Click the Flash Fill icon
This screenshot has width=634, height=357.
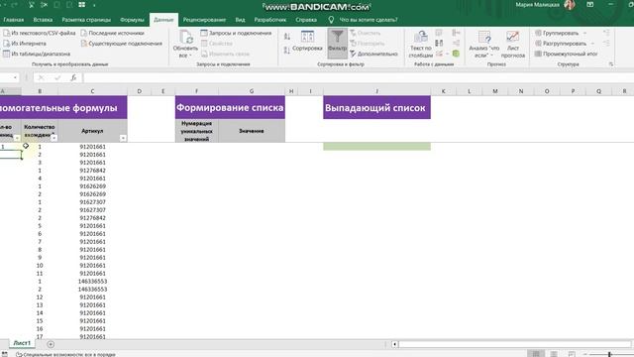click(439, 33)
